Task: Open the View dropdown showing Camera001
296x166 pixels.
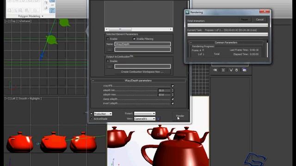Action: [145, 119]
